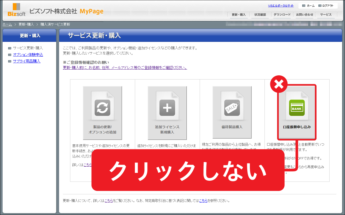
Task: Click the ホーム text link top right
Action: click(311, 6)
